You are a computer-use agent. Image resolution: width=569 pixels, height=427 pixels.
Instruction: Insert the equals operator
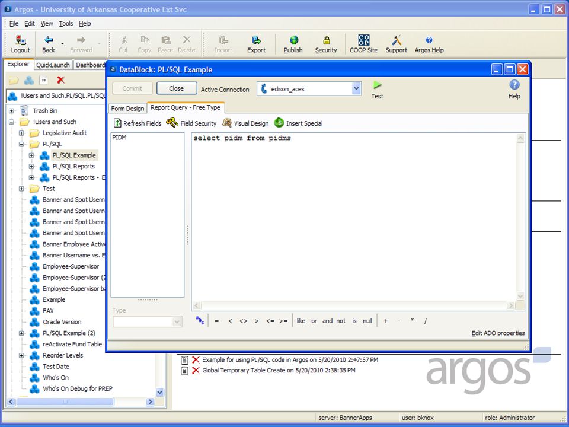217,321
